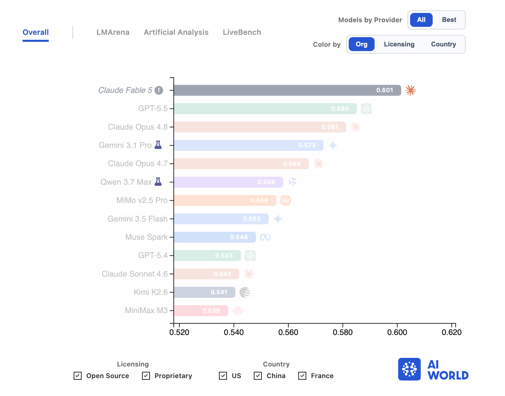Click the 0.600 x-axis tick label
Viewport: 505px width, 396px height.
pos(397,332)
